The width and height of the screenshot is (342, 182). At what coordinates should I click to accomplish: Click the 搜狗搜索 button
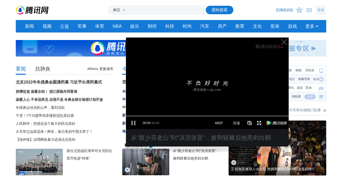tap(220, 10)
